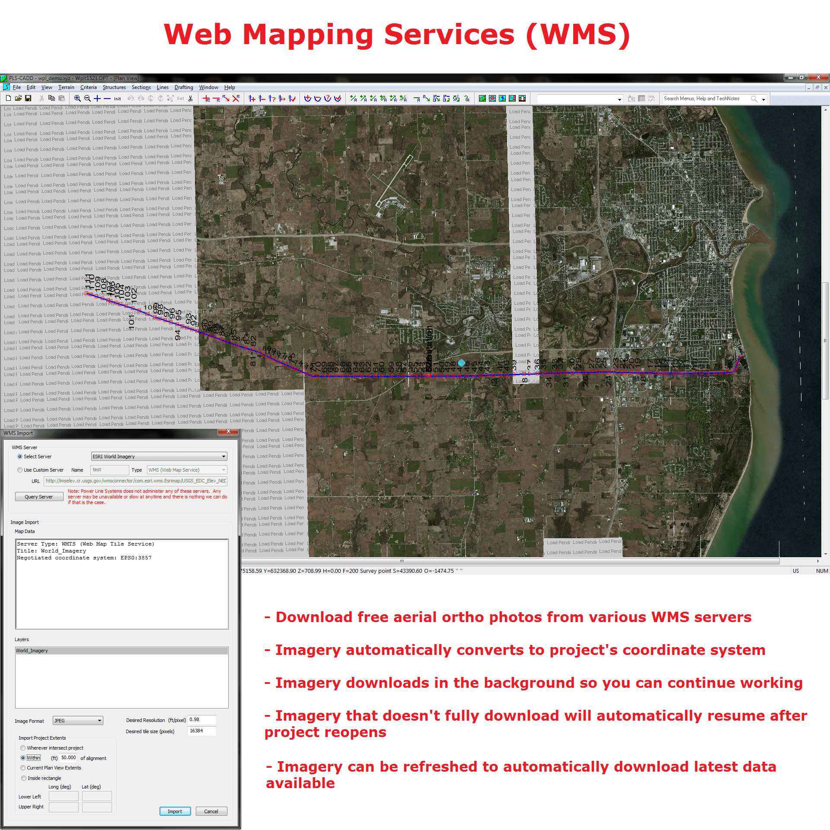The image size is (830, 830).
Task: Open the Terrain menu
Action: pos(66,87)
